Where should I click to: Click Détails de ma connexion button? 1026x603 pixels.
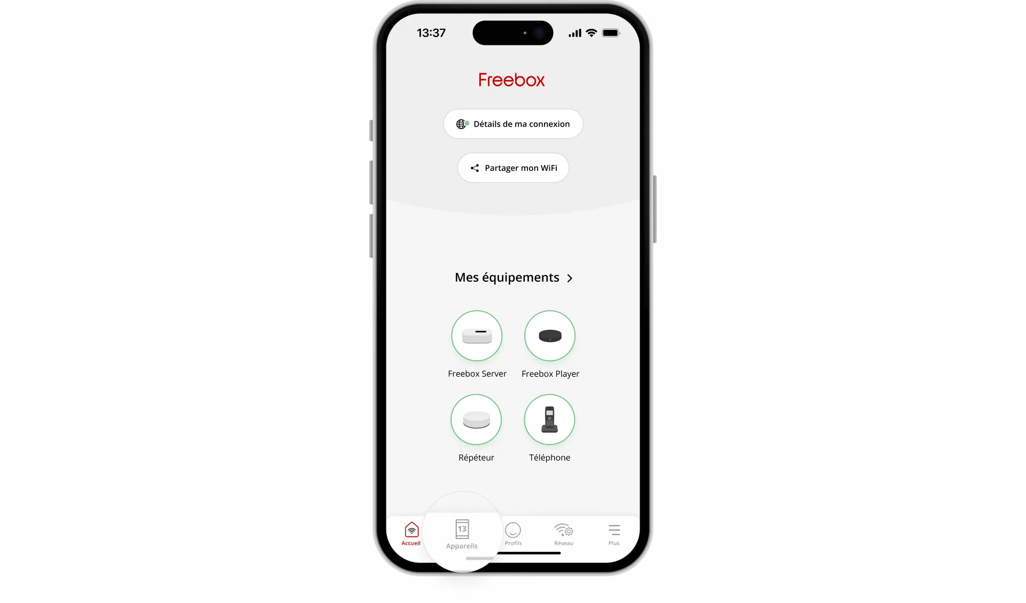[513, 123]
